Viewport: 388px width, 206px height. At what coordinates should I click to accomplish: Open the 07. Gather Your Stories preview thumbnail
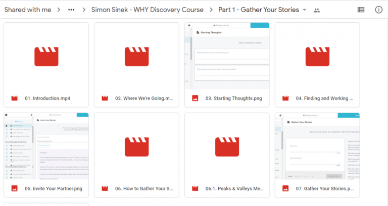coord(317,146)
